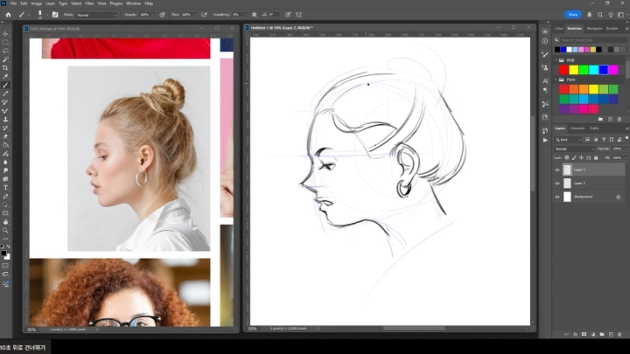Pick the yellow swatch in RGB group
630x354 pixels.
[574, 70]
